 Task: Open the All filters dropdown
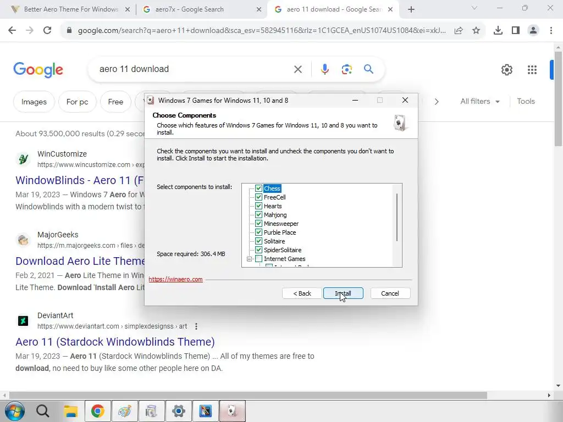pyautogui.click(x=479, y=102)
